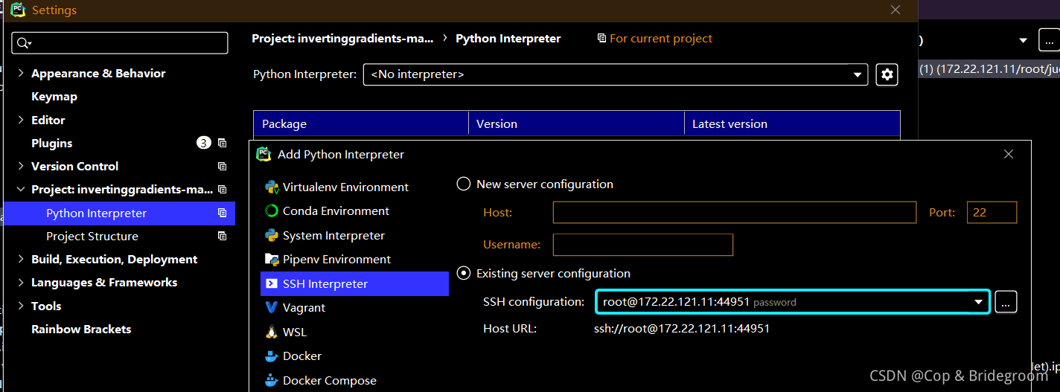This screenshot has width=1060, height=392.
Task: Open the Python Interpreter dropdown
Action: pyautogui.click(x=615, y=74)
